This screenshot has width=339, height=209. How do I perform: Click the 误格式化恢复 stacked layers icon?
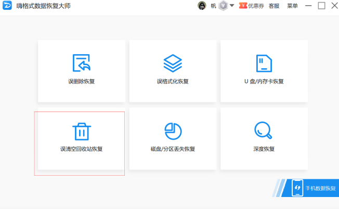point(173,63)
